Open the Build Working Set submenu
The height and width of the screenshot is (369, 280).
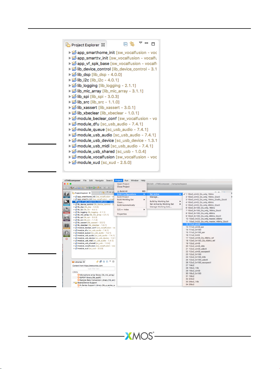[x=130, y=200]
